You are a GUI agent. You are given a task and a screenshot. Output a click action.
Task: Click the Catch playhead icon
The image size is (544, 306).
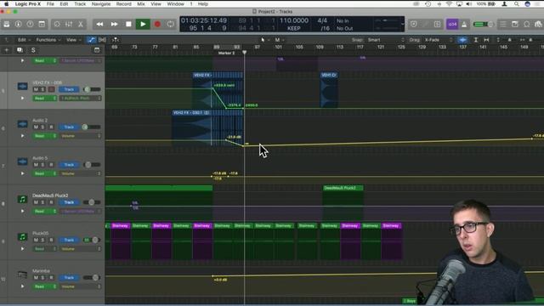tap(116, 40)
